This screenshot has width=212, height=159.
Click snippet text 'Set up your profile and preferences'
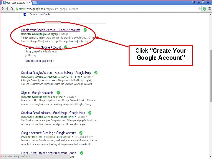click(41, 52)
